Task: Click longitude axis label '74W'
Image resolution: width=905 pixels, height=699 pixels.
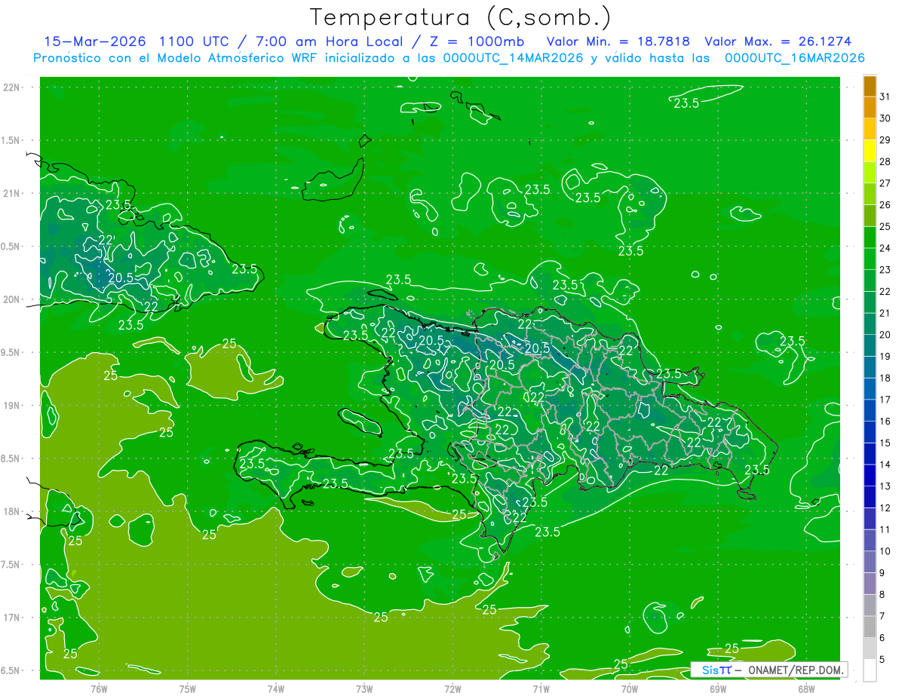Action: click(275, 689)
